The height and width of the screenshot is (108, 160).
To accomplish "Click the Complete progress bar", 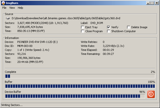I will pos(80,76).
